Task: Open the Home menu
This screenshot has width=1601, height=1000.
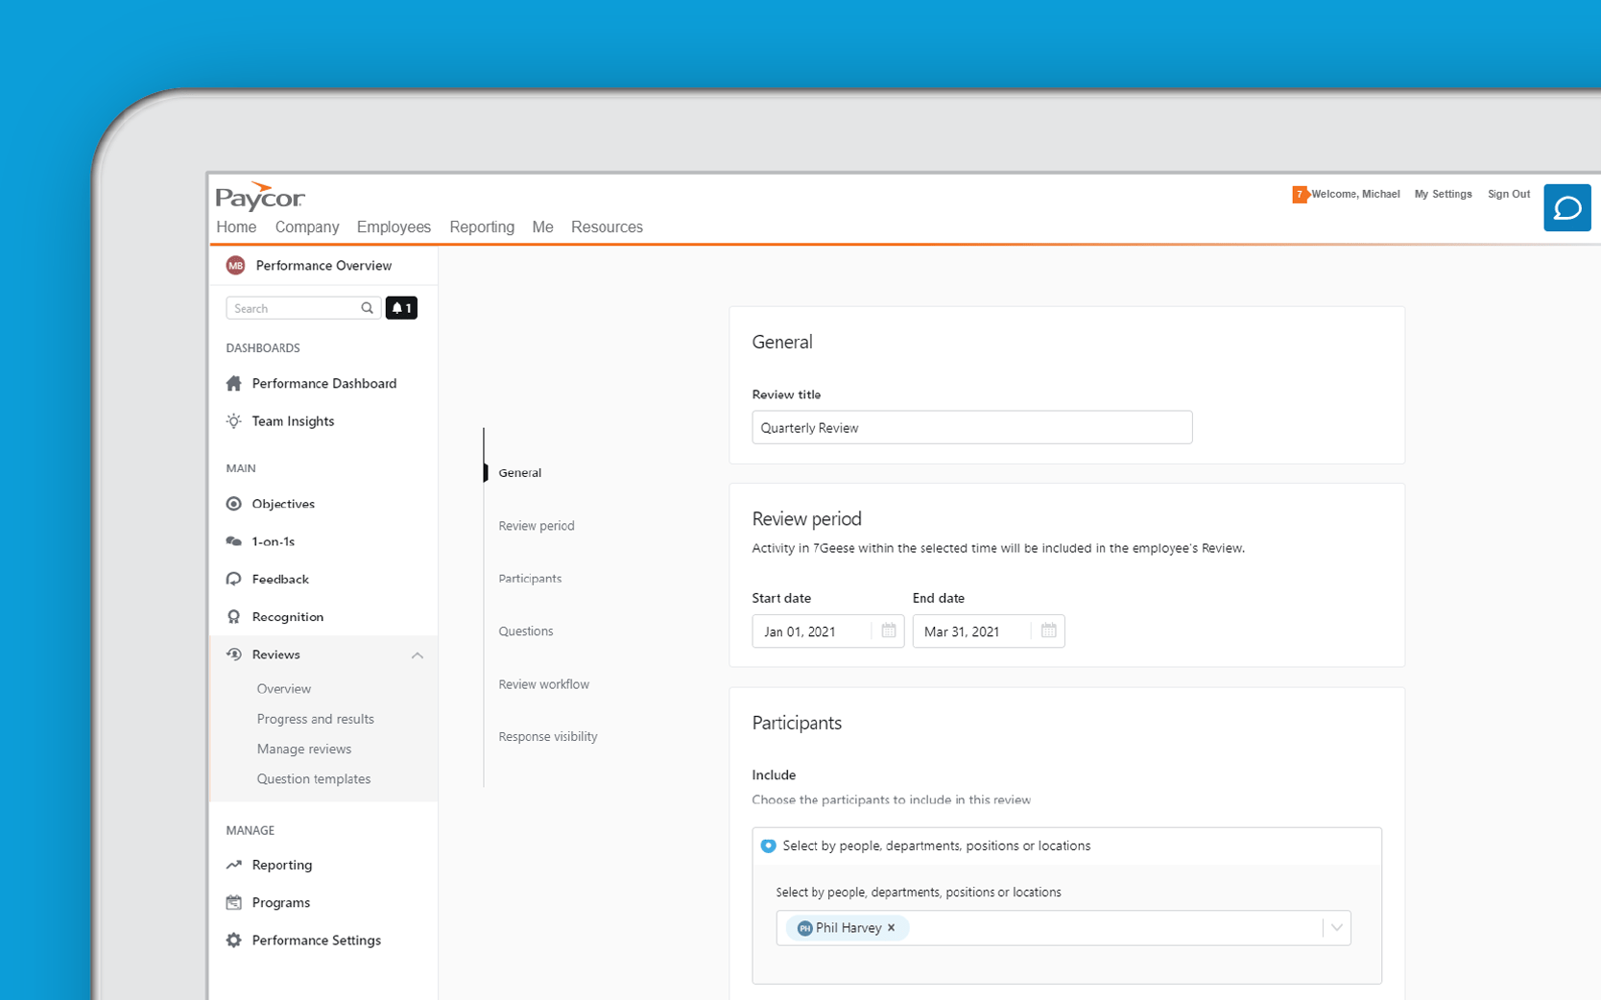Action: click(x=236, y=227)
